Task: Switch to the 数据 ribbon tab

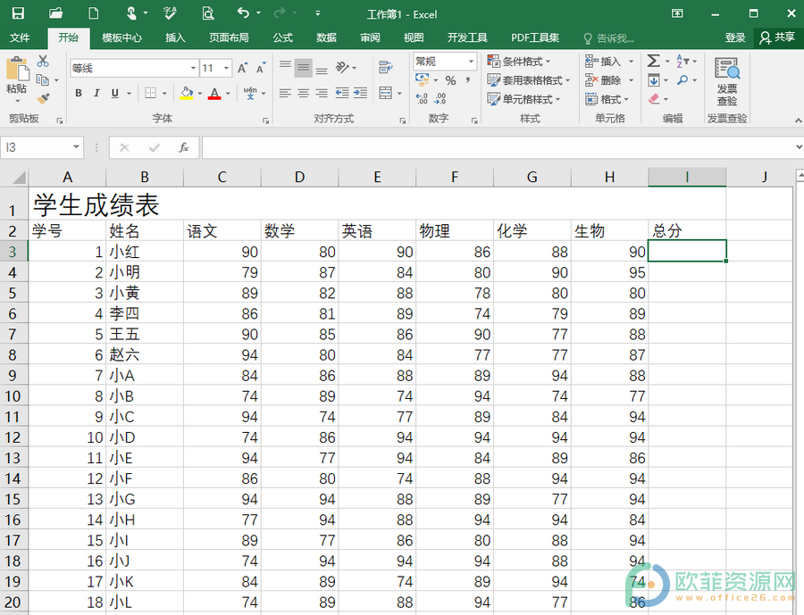Action: (x=326, y=37)
